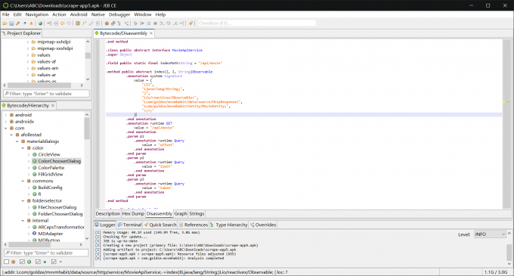Select the CircleView class in the hierarchy

[x=49, y=154]
